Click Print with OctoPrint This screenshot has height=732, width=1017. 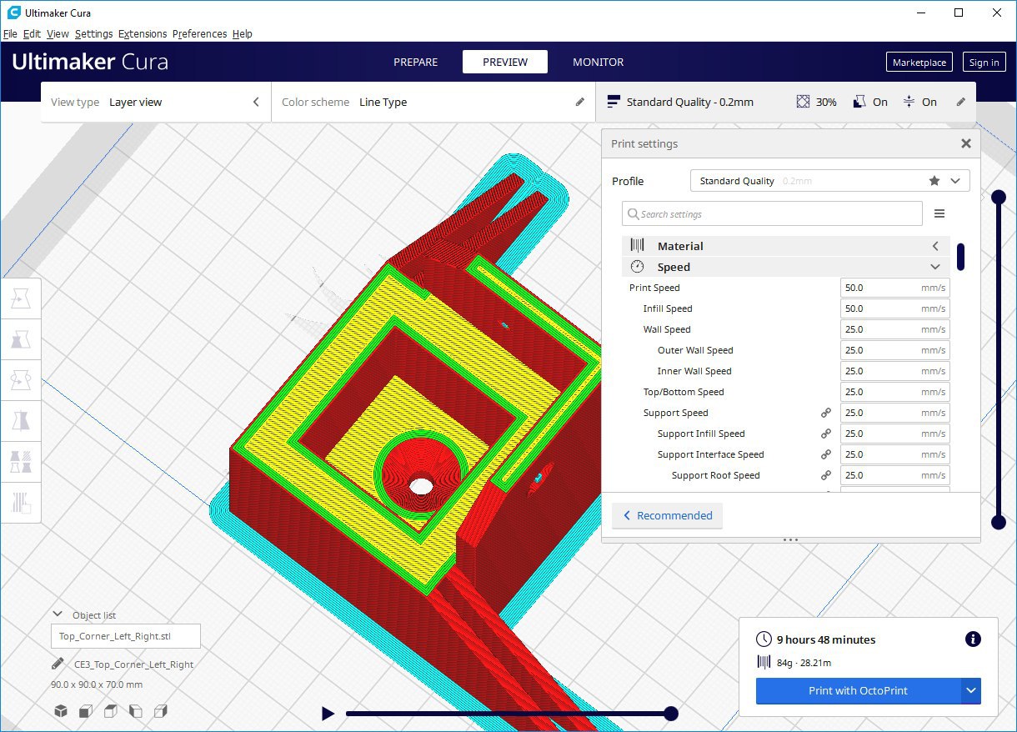(858, 690)
